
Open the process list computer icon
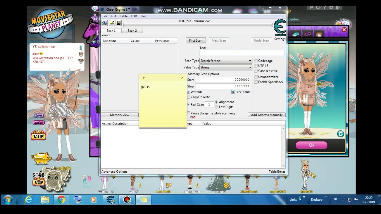(104, 23)
